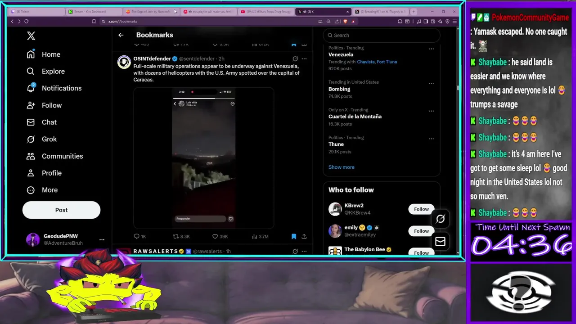Click the x.com address bar URL
Image resolution: width=576 pixels, height=324 pixels.
coord(123,21)
